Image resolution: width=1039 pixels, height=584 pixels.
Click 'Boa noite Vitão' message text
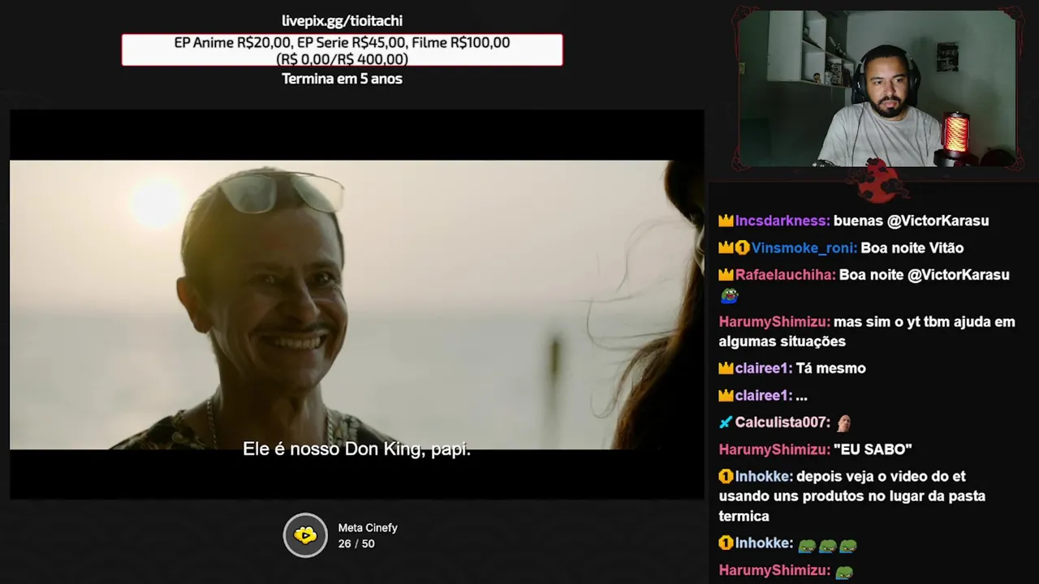pos(912,248)
